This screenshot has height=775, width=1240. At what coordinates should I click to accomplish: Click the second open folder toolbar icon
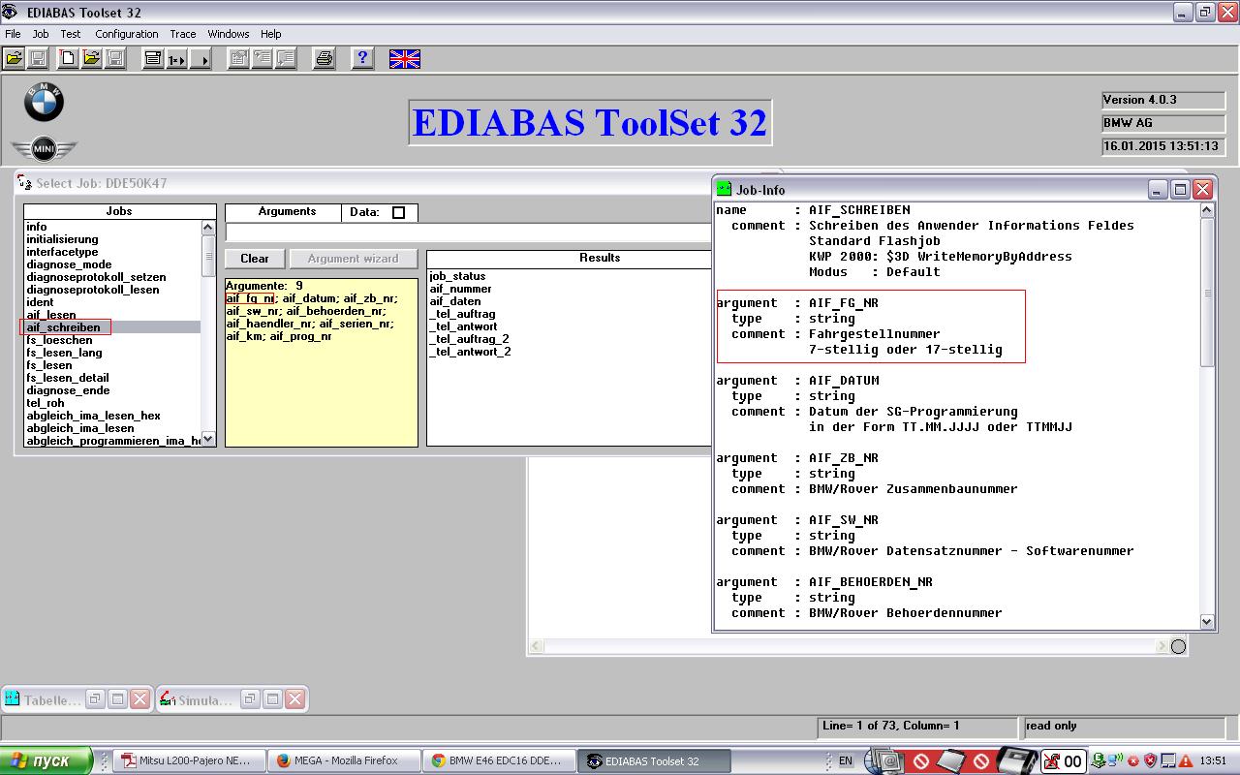coord(91,59)
